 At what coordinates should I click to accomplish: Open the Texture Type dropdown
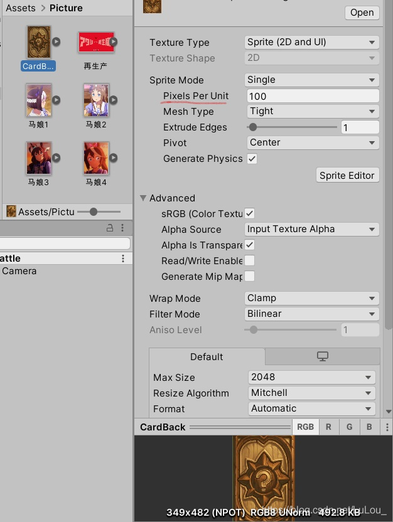tap(312, 42)
